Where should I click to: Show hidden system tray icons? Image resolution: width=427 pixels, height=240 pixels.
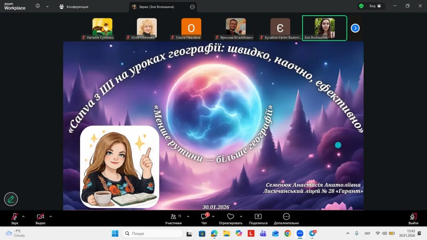[x=348, y=233]
